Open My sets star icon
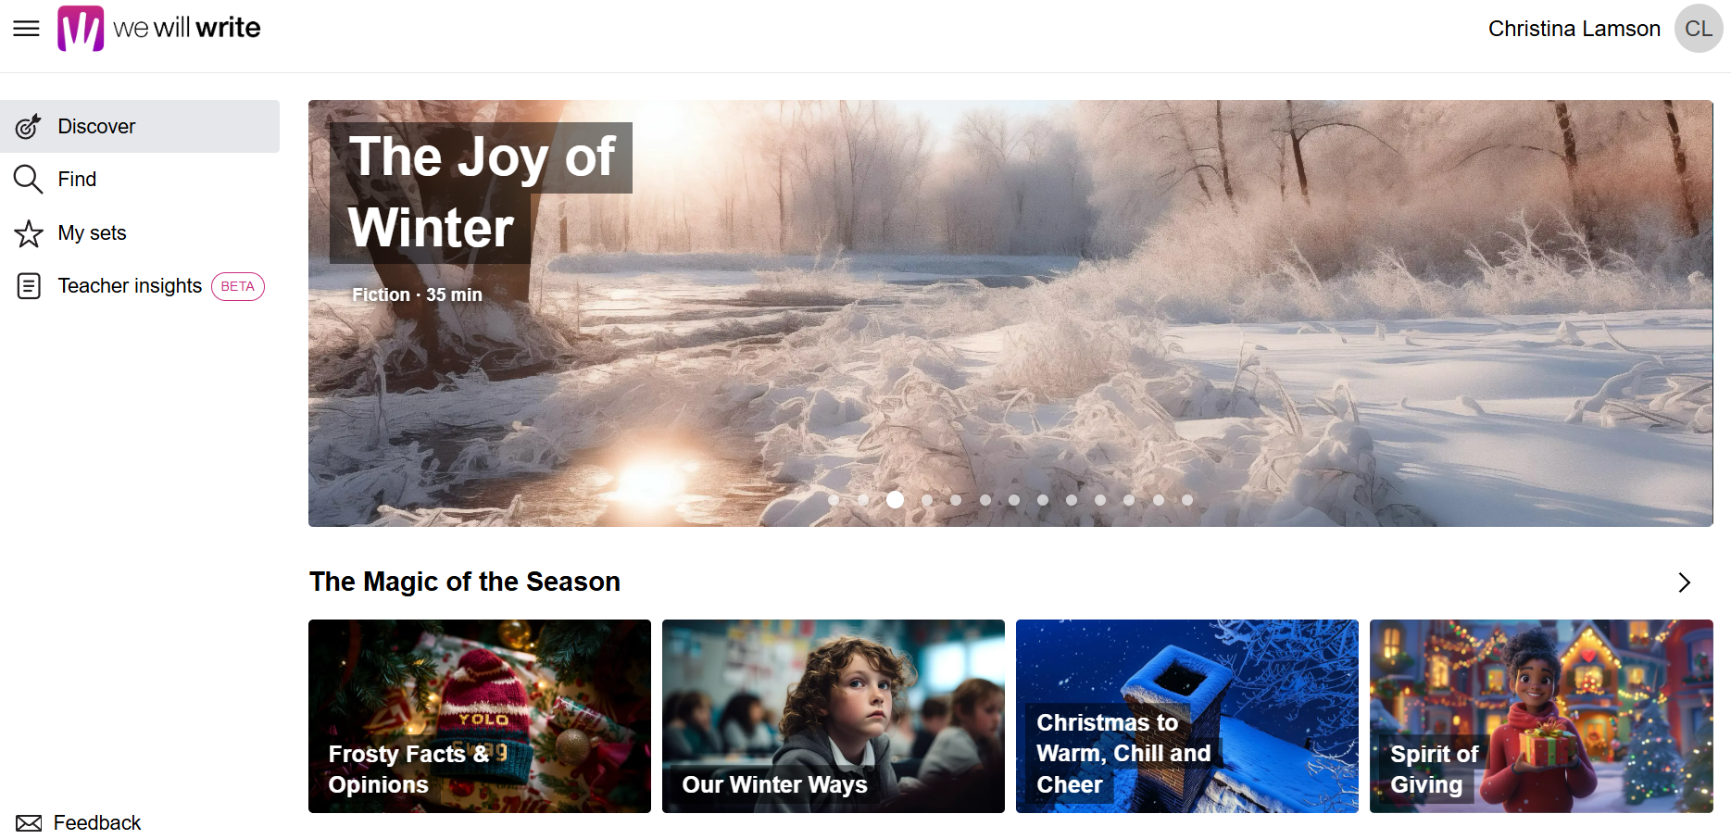 [x=29, y=233]
